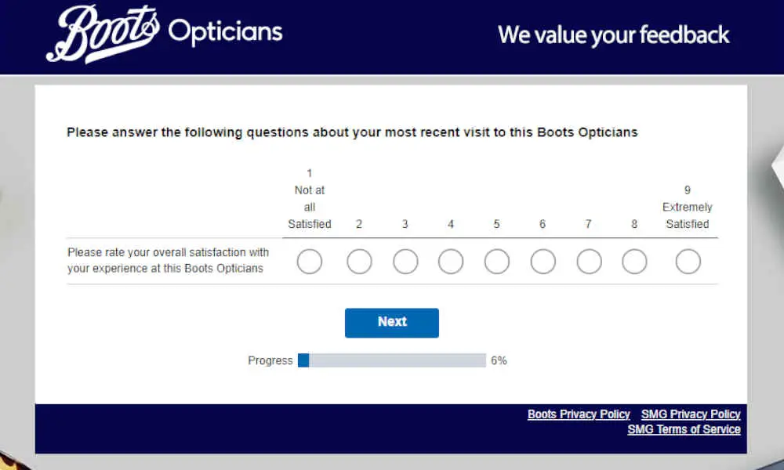Click the Next button
This screenshot has width=784, height=470.
[x=392, y=323]
